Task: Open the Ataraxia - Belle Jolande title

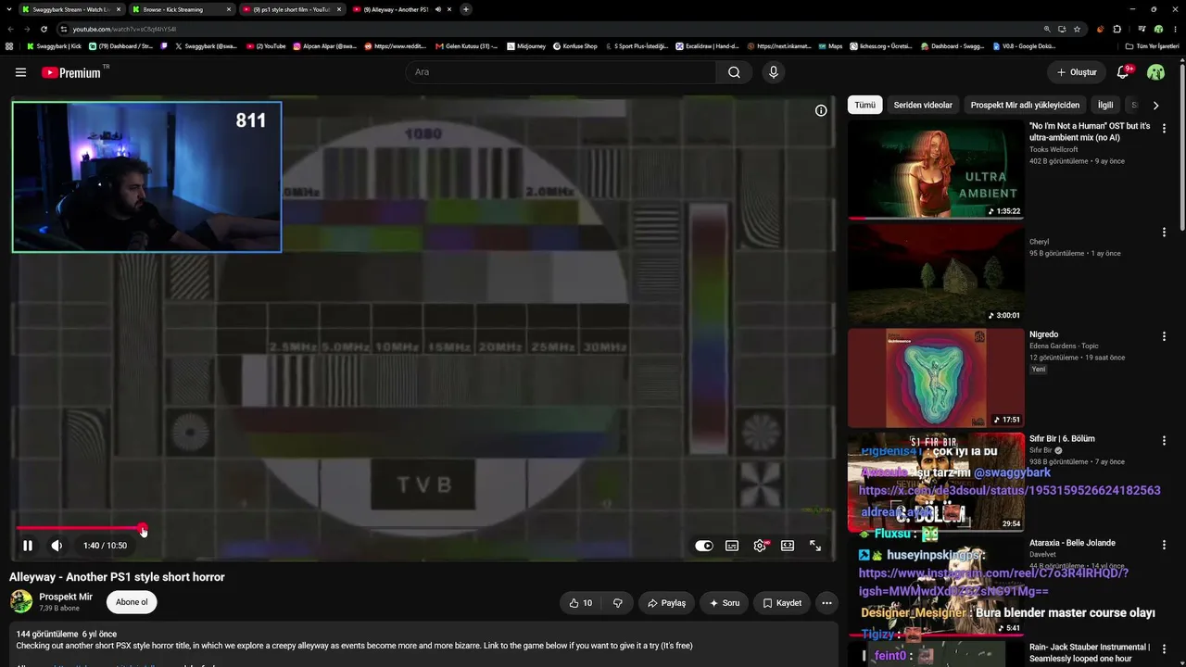Action: [1072, 543]
